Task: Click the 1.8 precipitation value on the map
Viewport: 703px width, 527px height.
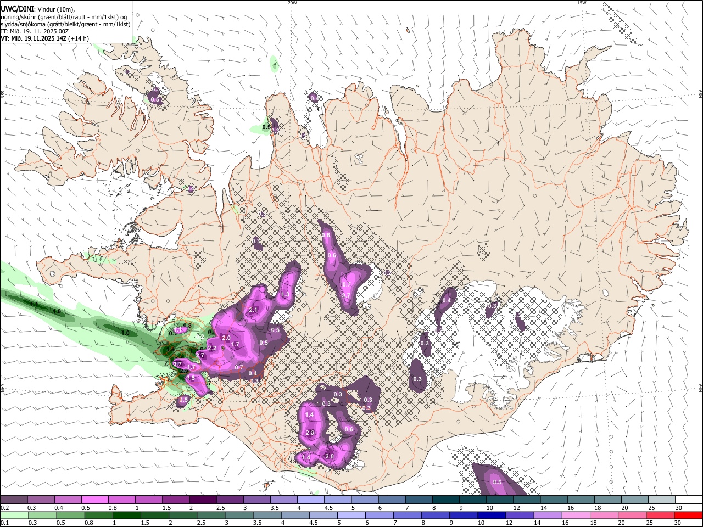Action: click(x=191, y=378)
